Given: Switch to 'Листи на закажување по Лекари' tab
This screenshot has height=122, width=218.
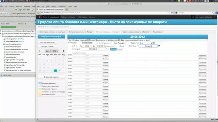Looking at the screenshot, I should [80, 32].
